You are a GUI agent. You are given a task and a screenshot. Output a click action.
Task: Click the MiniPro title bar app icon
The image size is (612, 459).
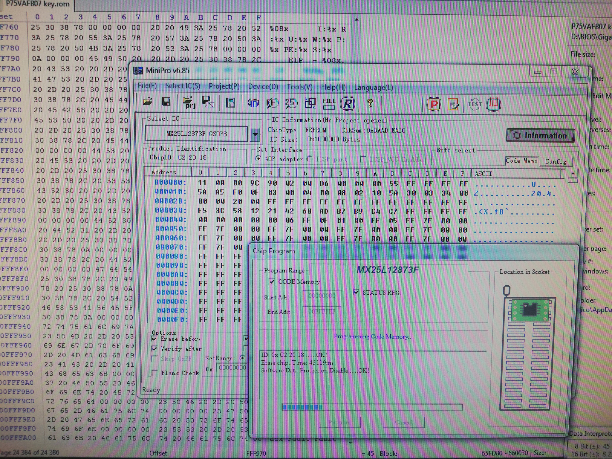pyautogui.click(x=138, y=71)
